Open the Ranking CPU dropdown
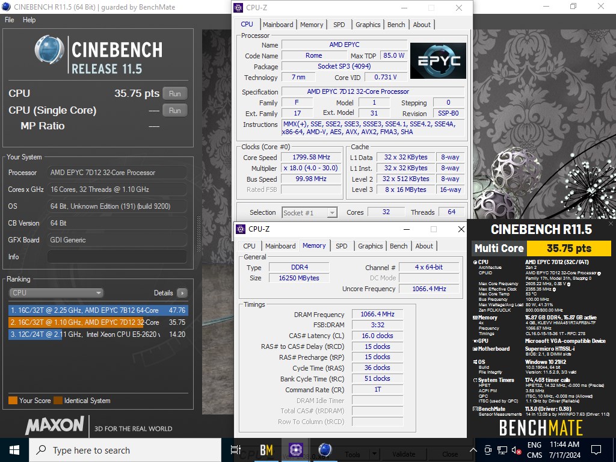The image size is (616, 462). click(x=56, y=293)
